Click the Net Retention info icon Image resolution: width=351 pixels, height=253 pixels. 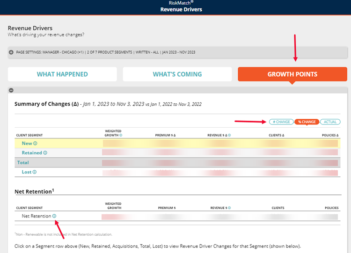54,216
